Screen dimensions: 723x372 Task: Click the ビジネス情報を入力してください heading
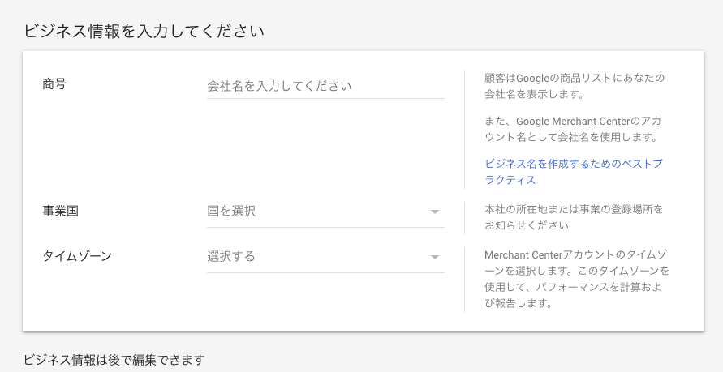click(x=144, y=32)
